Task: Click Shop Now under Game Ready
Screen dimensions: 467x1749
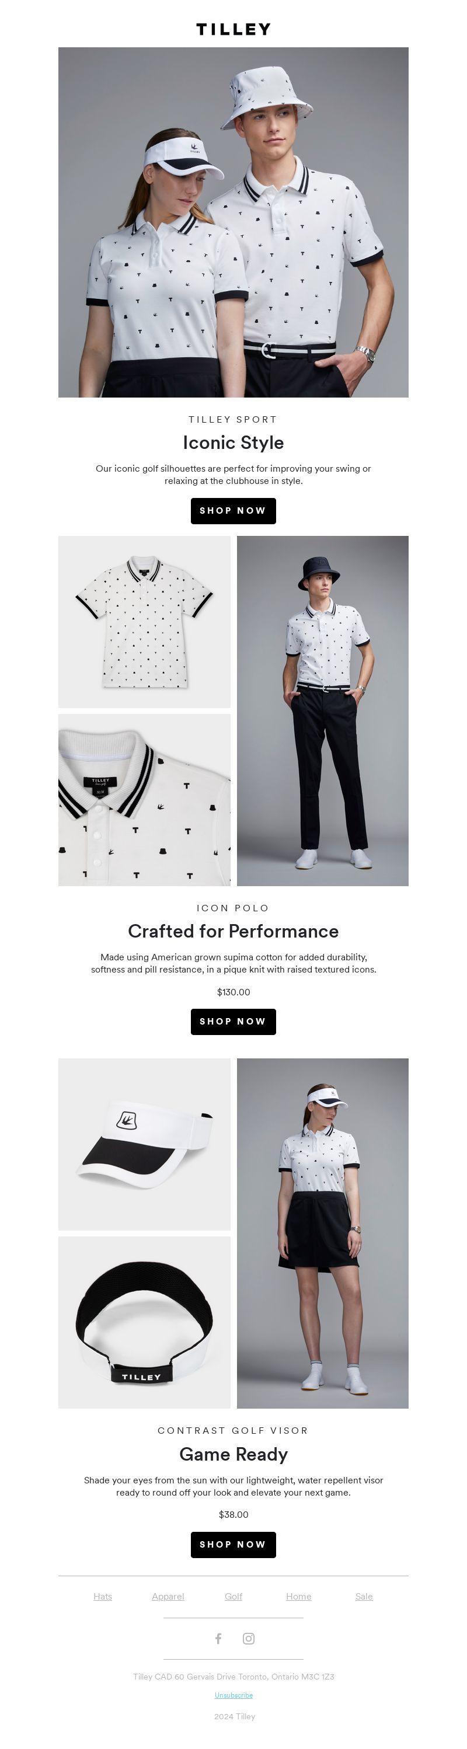Action: click(233, 1544)
